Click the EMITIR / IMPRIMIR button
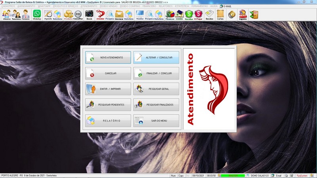Image resolution: width=317 pixels, height=178 pixels. pyautogui.click(x=108, y=89)
